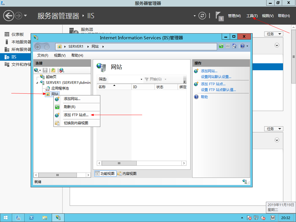Screen dimensions: 296x222
Task: Open Help (帮助) menu in IIS Manager
Action: coord(77,55)
